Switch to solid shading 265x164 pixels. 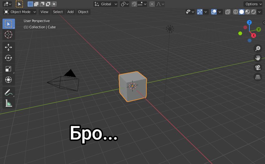pyautogui.click(x=242, y=12)
